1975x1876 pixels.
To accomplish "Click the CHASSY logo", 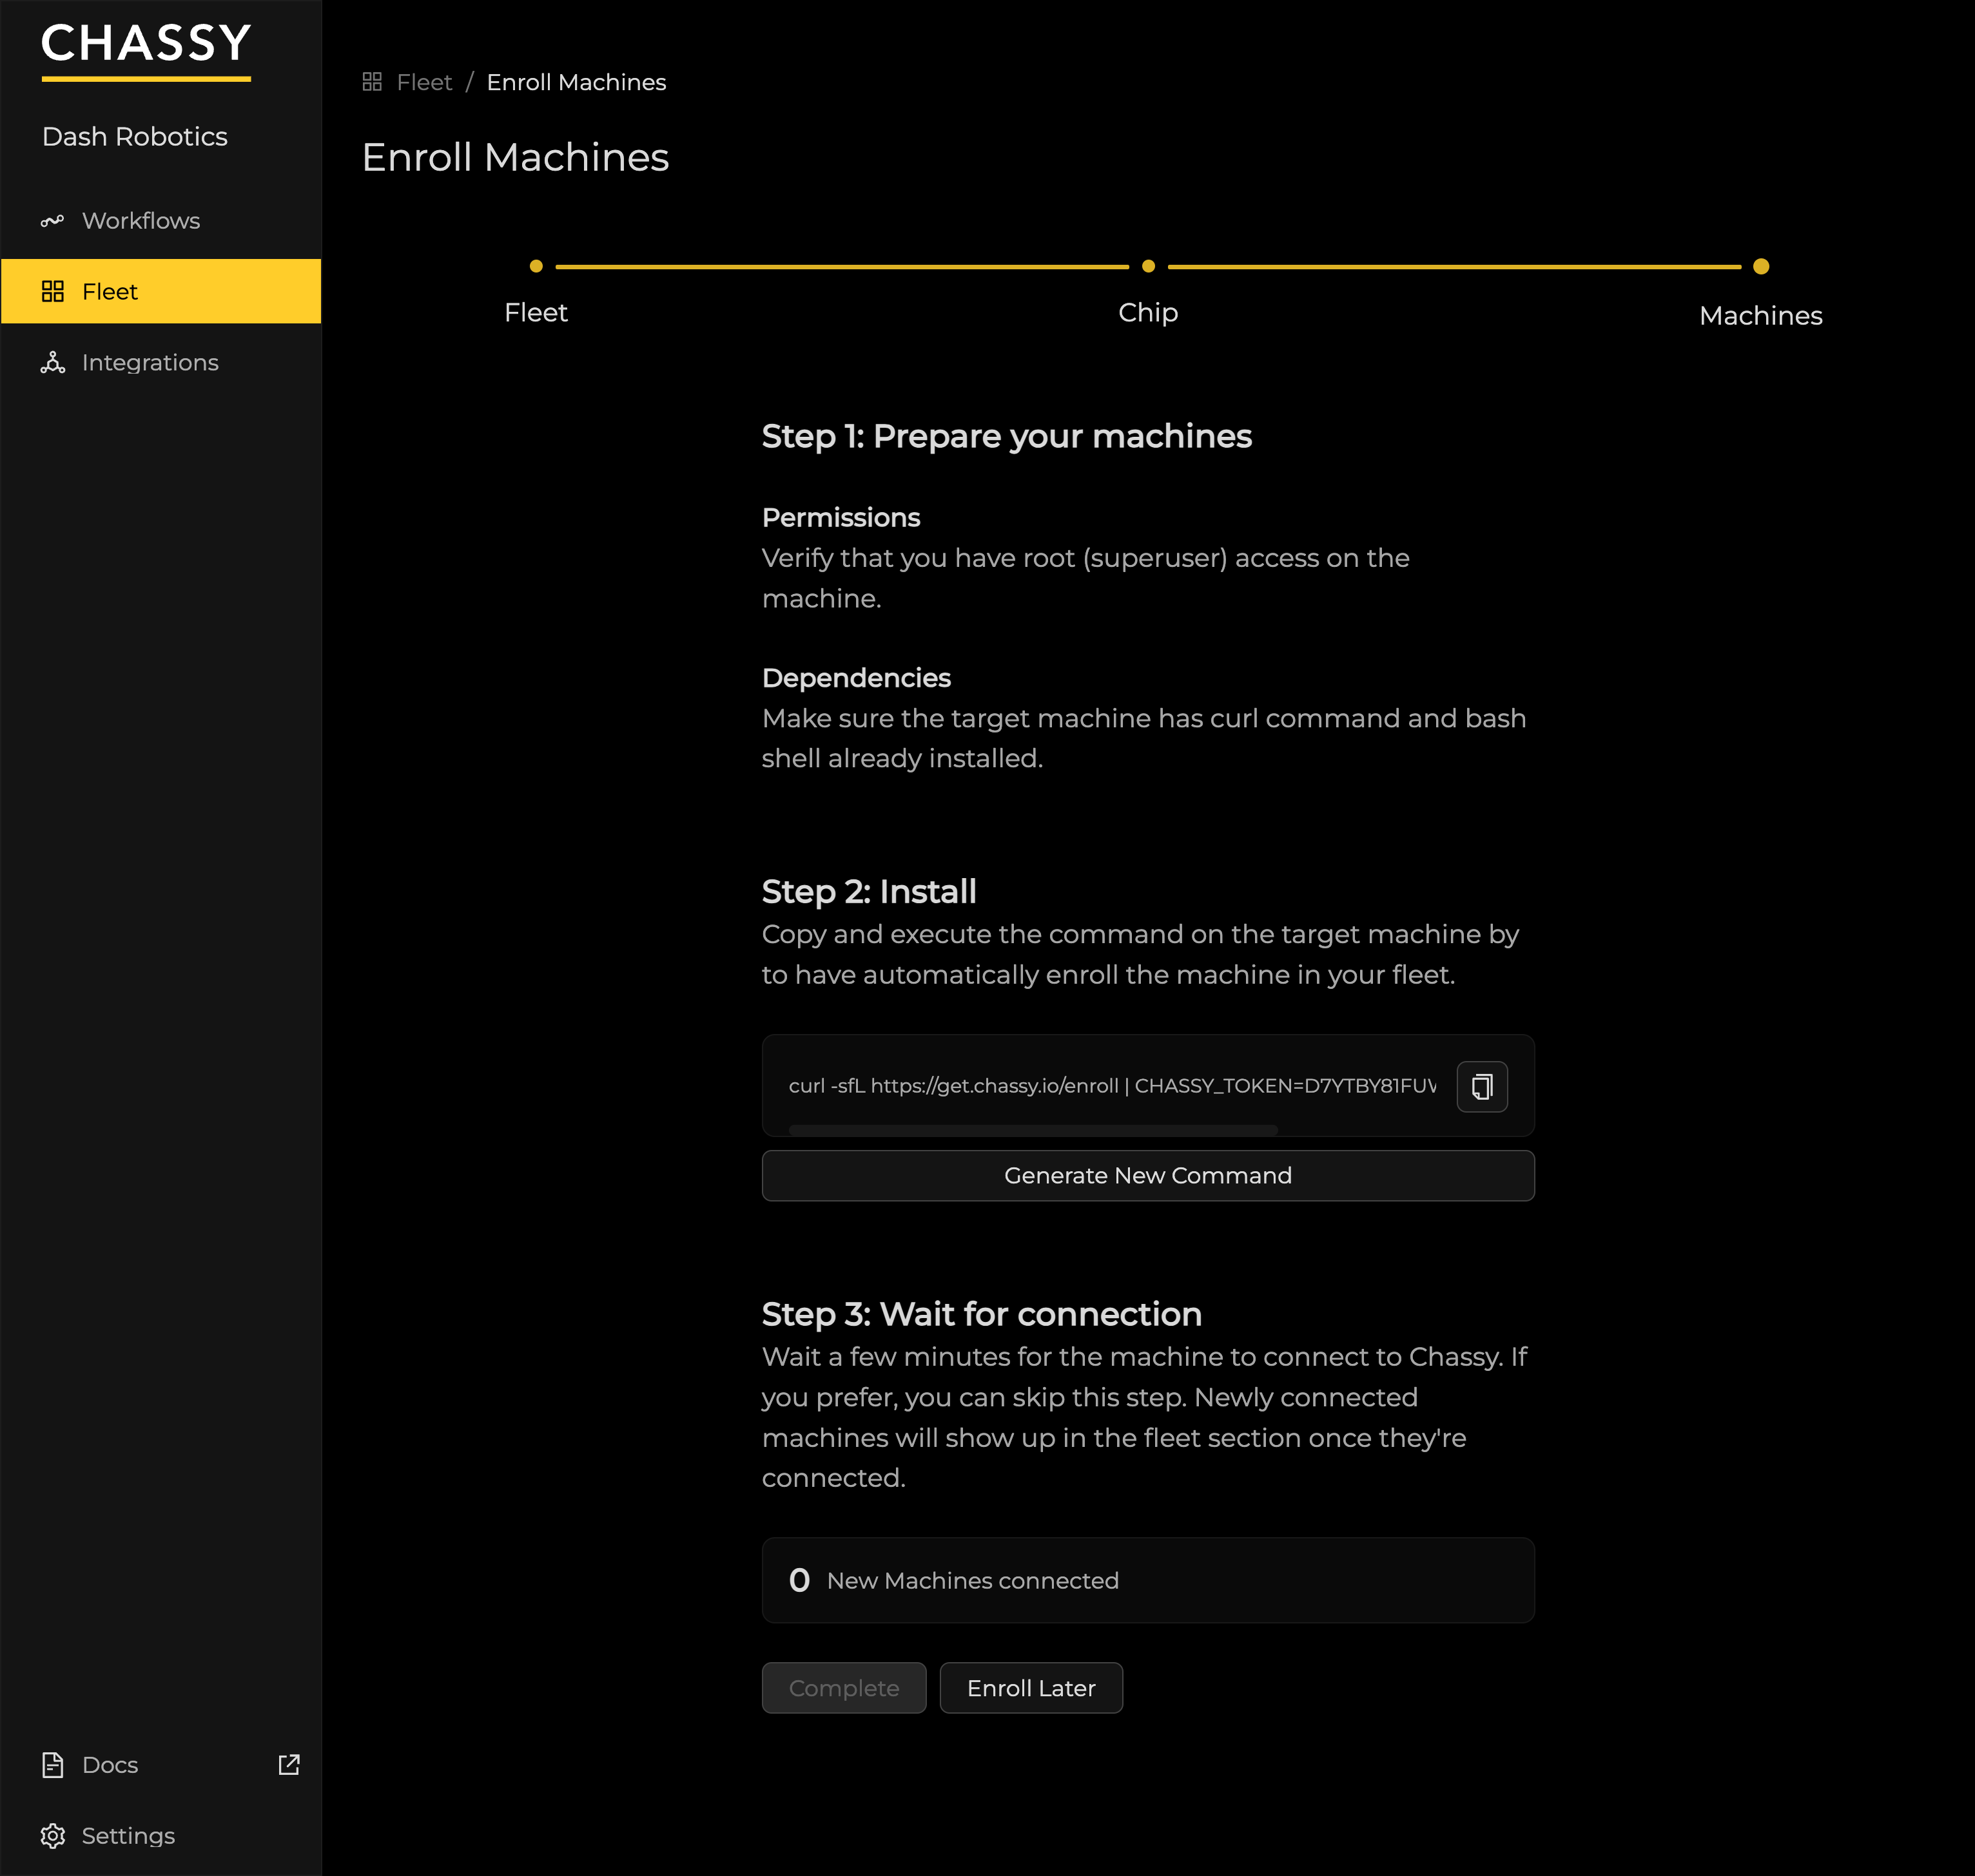I will pyautogui.click(x=145, y=44).
